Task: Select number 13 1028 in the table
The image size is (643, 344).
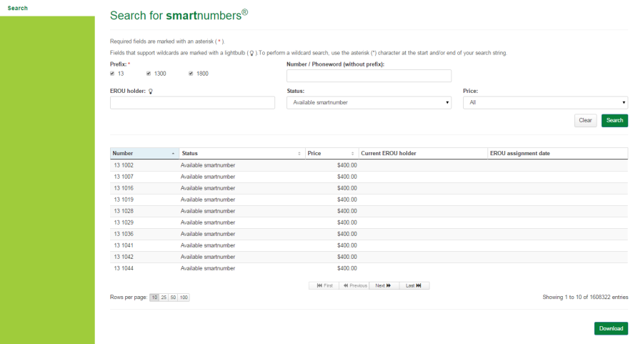Action: (x=124, y=212)
